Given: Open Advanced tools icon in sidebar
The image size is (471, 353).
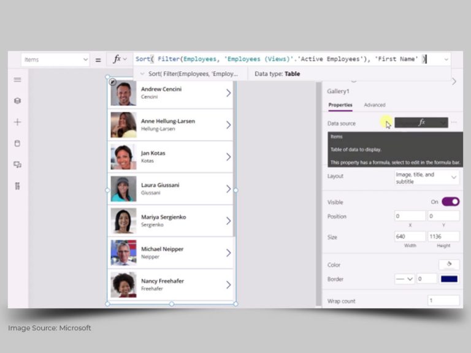Looking at the screenshot, I should 17,186.
